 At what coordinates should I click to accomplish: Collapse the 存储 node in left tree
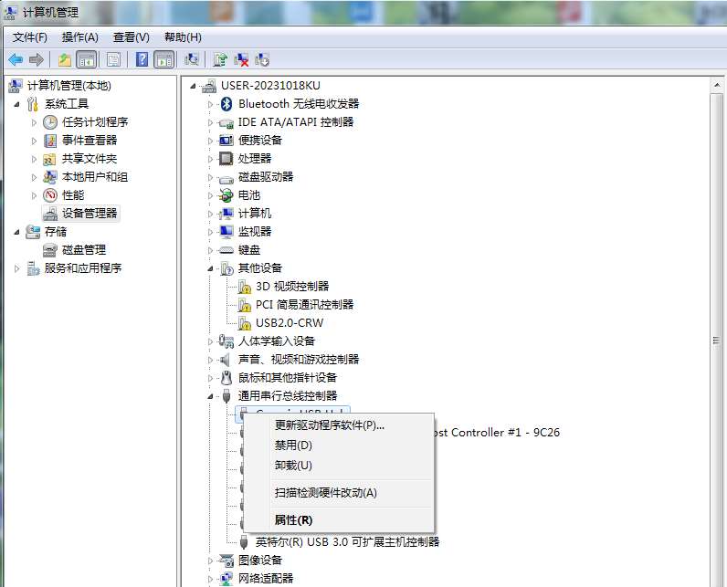(16, 232)
